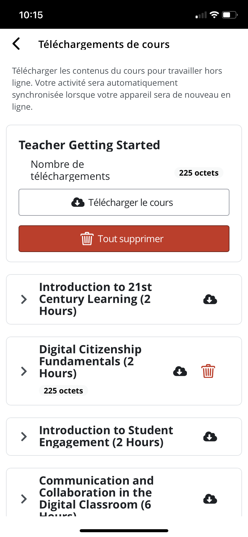Delete Digital Citizenship Fundamentals download with trash icon
The image size is (248, 537).
(208, 371)
